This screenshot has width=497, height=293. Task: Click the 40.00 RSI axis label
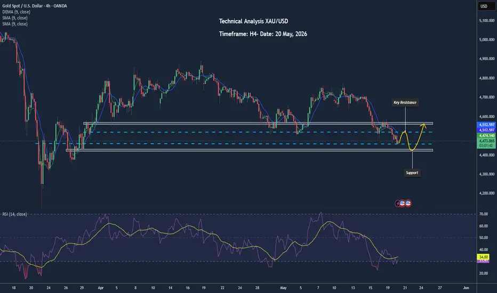pyautogui.click(x=483, y=250)
